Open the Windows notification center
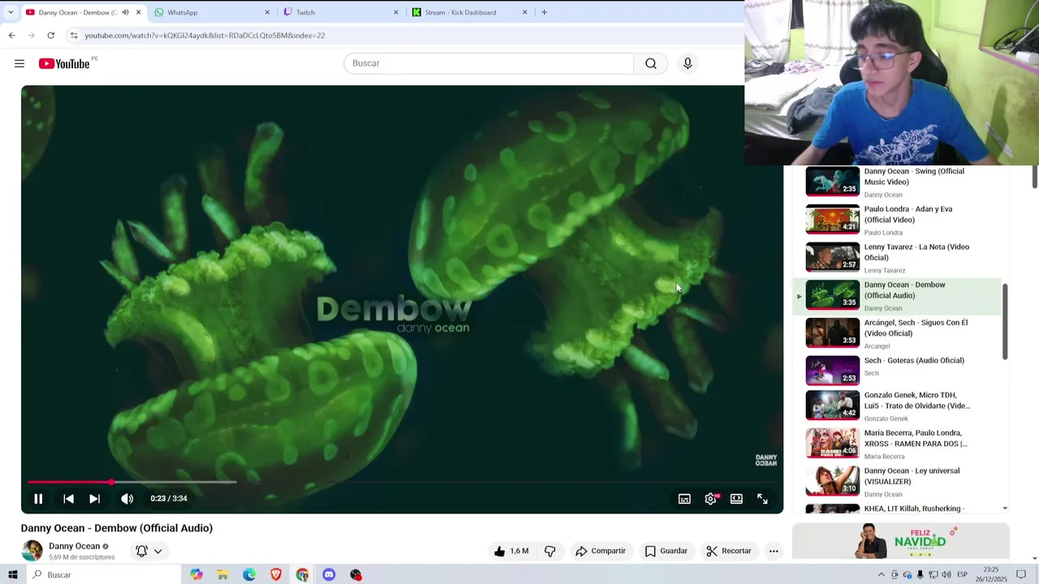The width and height of the screenshot is (1039, 584). 1021,574
